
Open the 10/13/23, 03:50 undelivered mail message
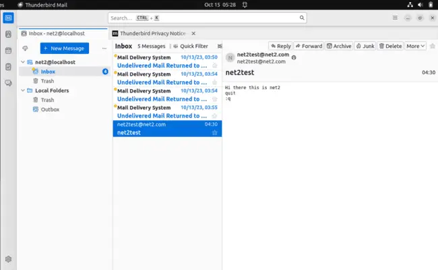coord(167,61)
